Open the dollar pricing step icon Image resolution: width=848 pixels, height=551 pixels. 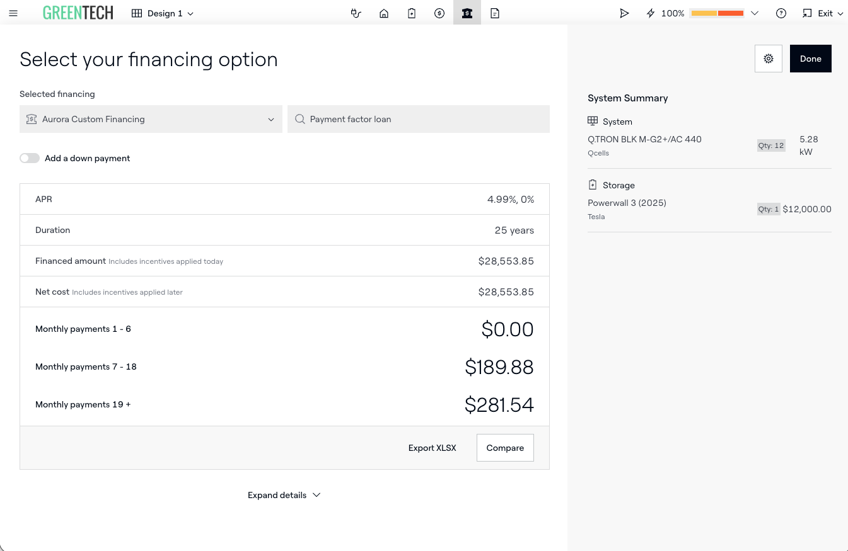point(439,13)
